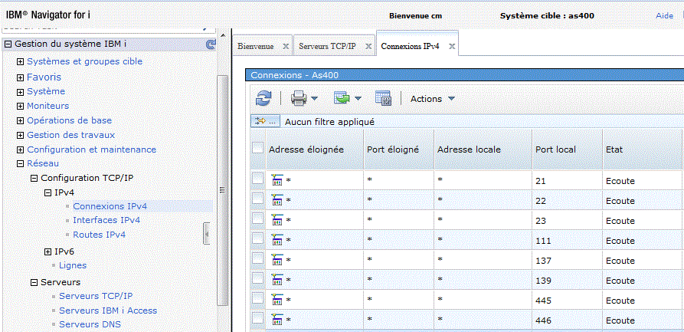Check the box for the port 137 row
Screen dimensions: 684x332
click(x=258, y=258)
